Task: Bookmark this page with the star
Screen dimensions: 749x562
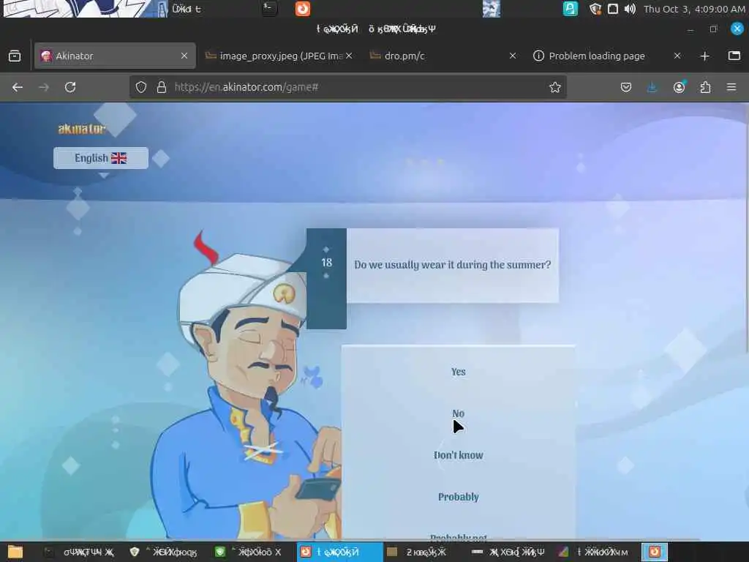Action: (x=554, y=87)
